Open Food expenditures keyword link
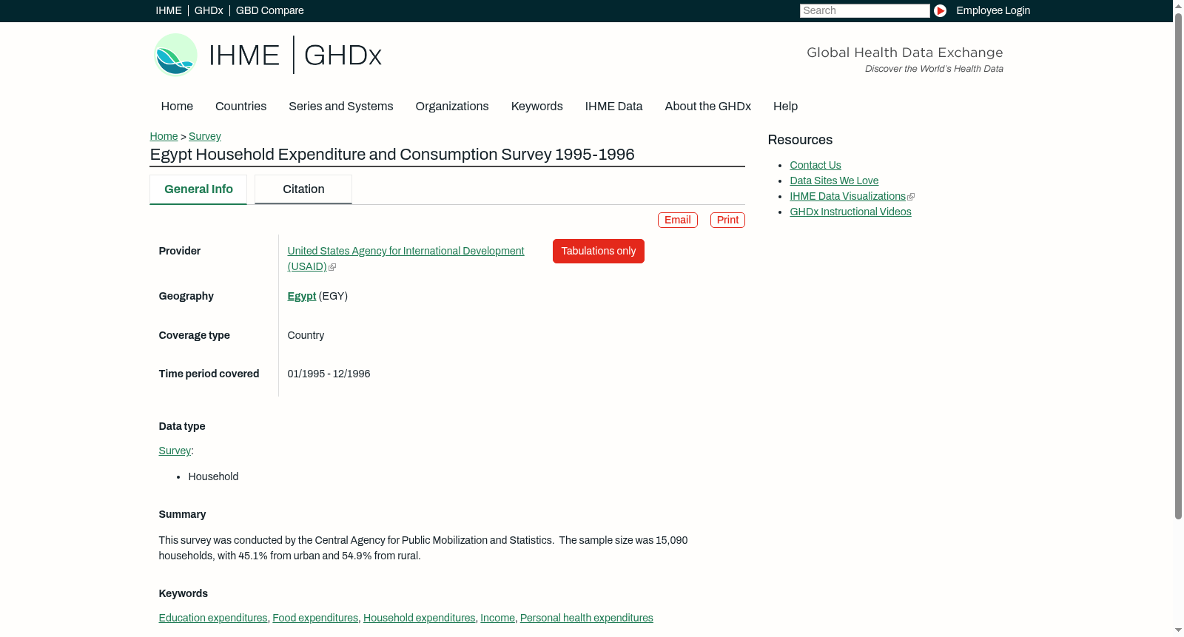Image resolution: width=1184 pixels, height=637 pixels. pos(315,618)
